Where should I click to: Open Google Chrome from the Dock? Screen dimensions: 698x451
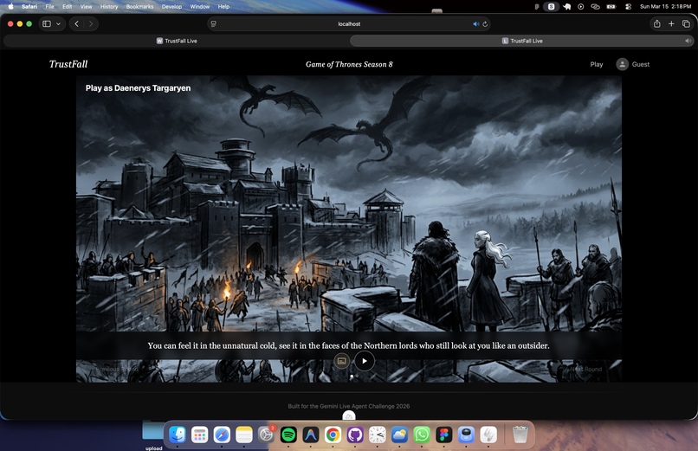(x=333, y=435)
